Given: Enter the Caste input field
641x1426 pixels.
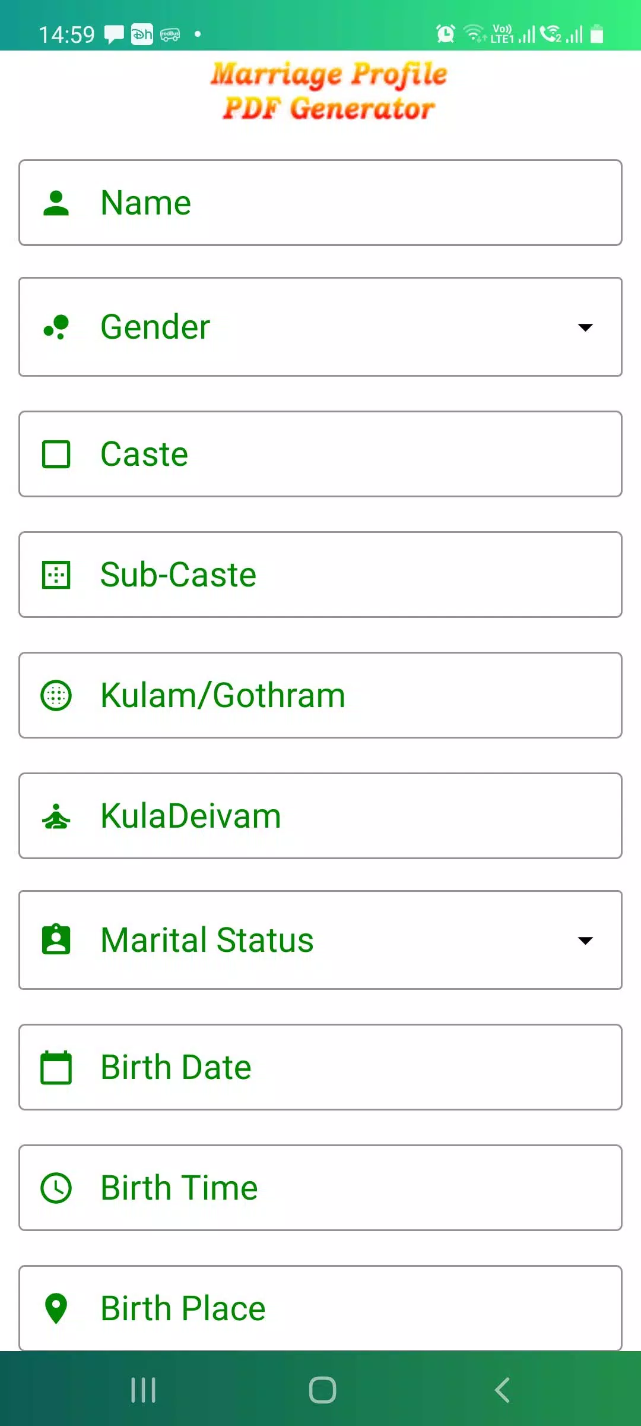Looking at the screenshot, I should point(356,455).
